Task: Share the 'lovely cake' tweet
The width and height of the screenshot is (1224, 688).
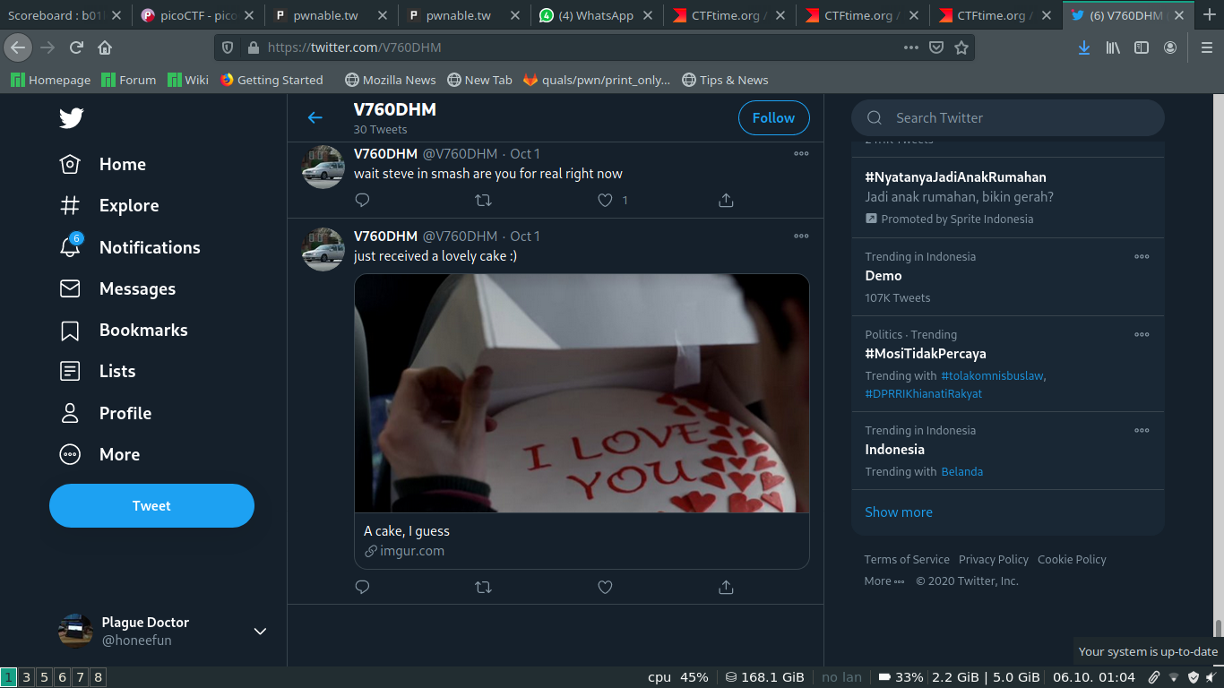Action: pyautogui.click(x=726, y=588)
